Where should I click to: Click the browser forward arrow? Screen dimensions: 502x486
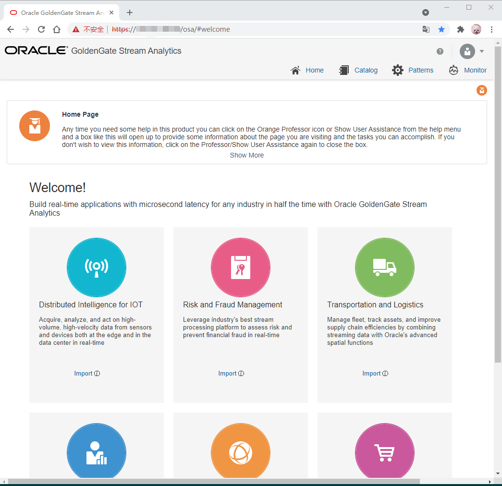(26, 29)
